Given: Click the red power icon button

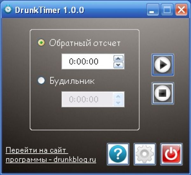Looking at the screenshot, I should click(x=171, y=154).
